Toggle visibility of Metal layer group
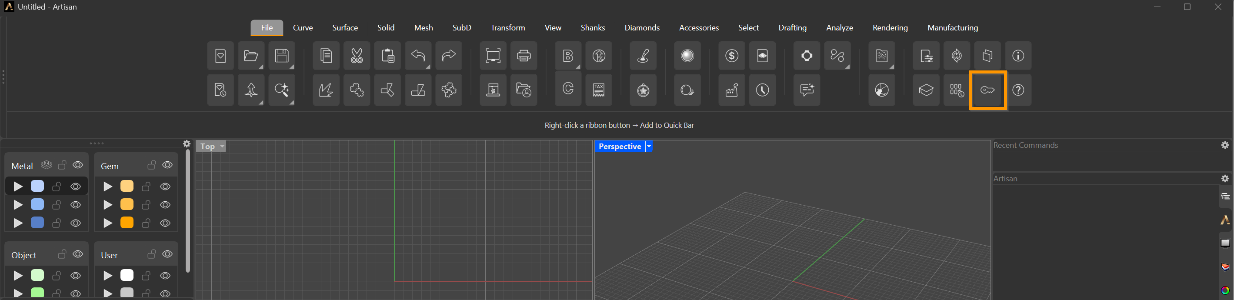1234x300 pixels. click(x=78, y=165)
